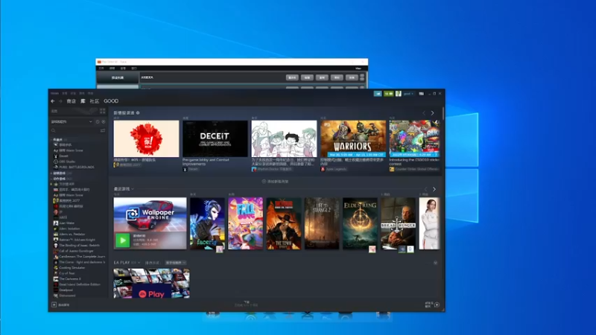Viewport: 596px width, 335px height.
Task: Switch to Big Picture mode icon
Action: (x=421, y=94)
